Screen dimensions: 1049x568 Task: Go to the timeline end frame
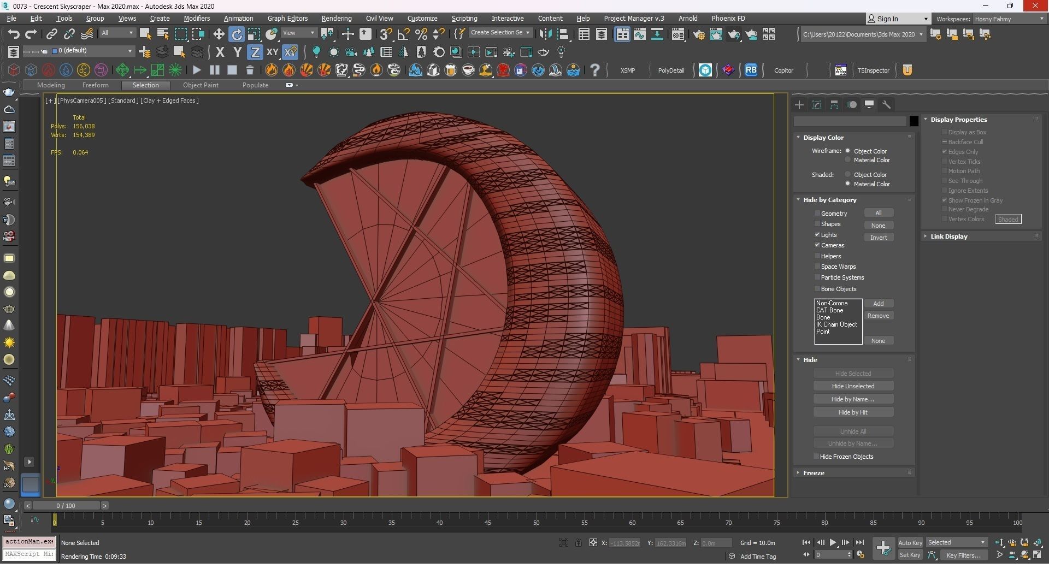tap(859, 542)
